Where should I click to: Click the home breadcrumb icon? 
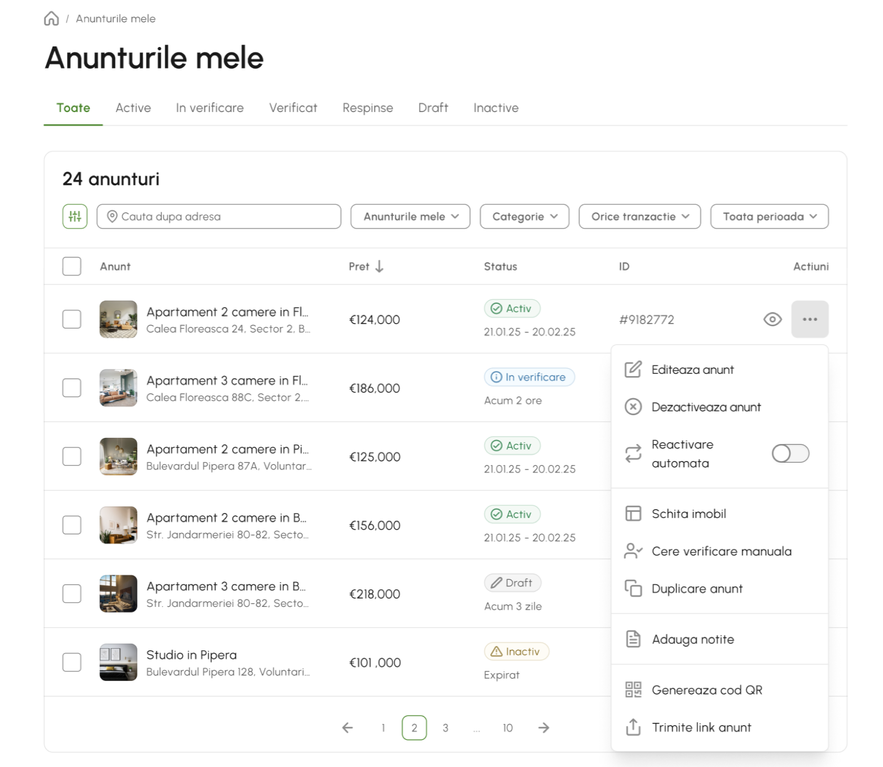pos(51,19)
